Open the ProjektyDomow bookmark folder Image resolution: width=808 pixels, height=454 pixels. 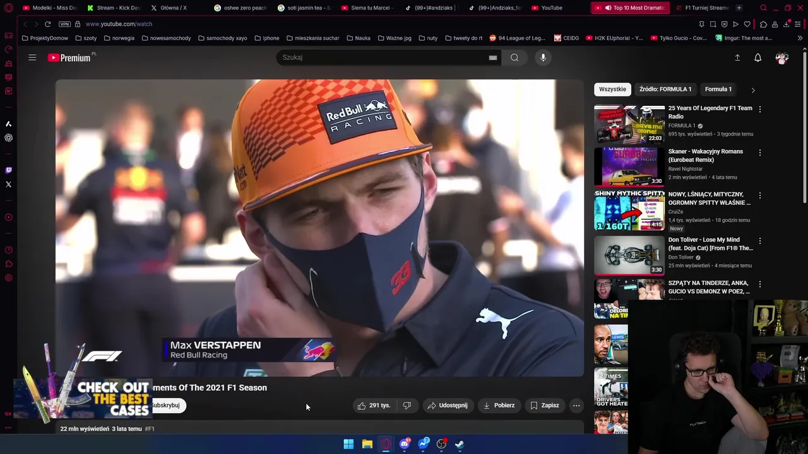click(45, 38)
